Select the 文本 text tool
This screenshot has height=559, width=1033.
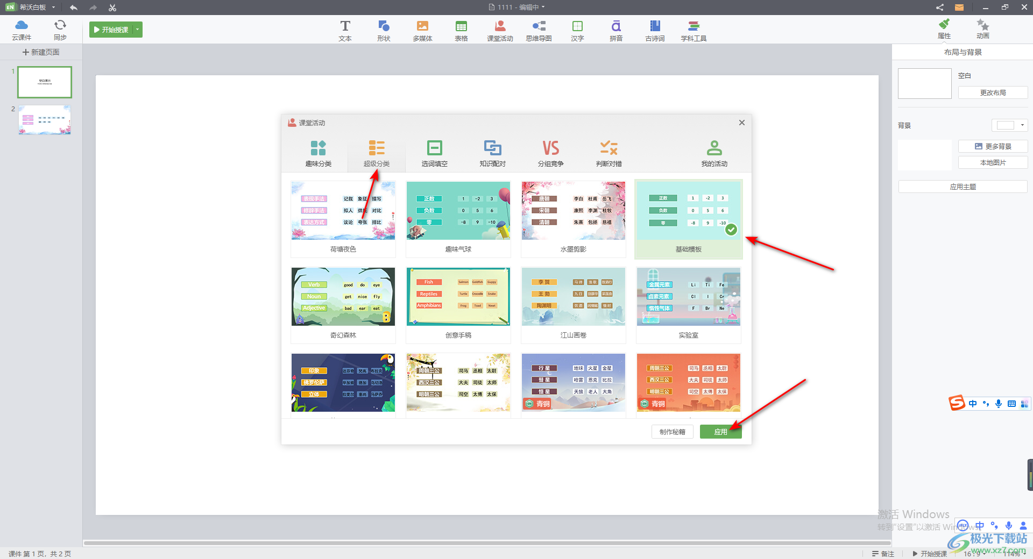click(x=345, y=31)
